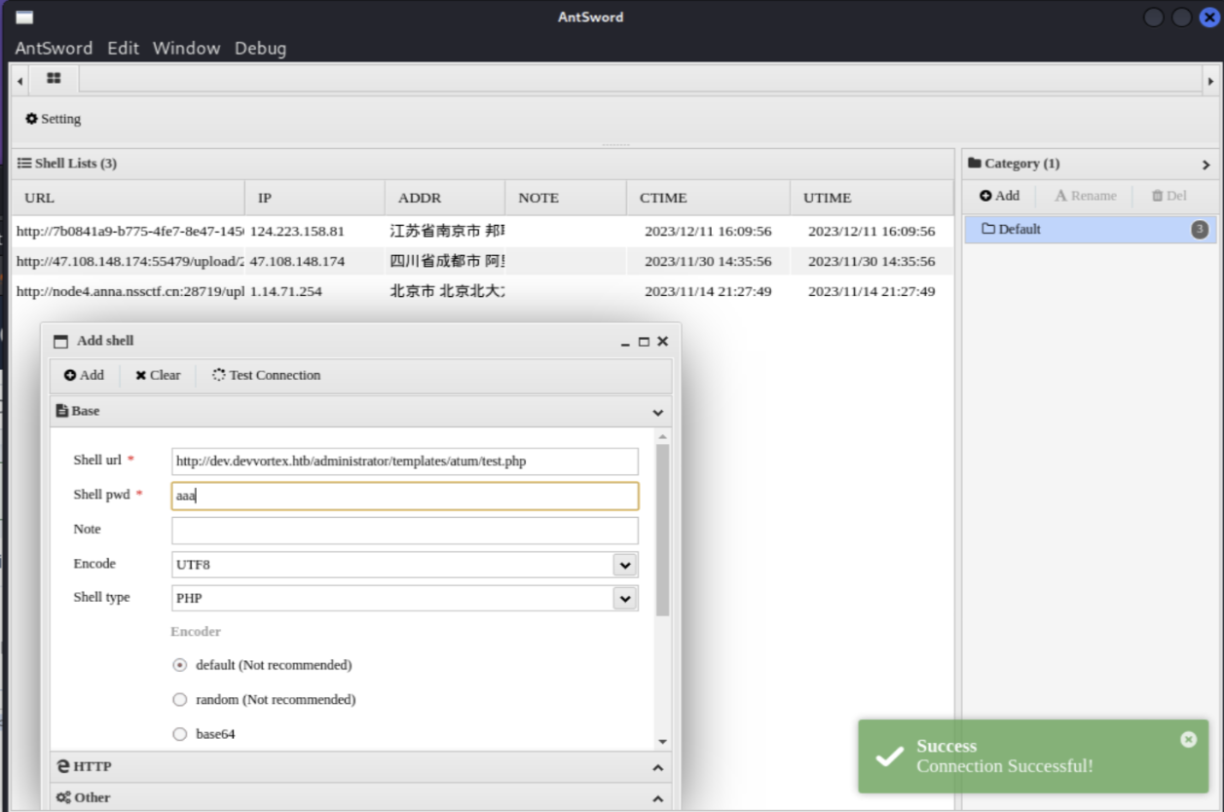Choose the base64 encoder radio button

tap(179, 734)
